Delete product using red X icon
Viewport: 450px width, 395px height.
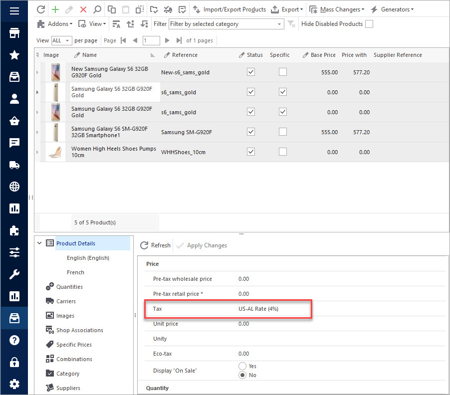click(83, 9)
